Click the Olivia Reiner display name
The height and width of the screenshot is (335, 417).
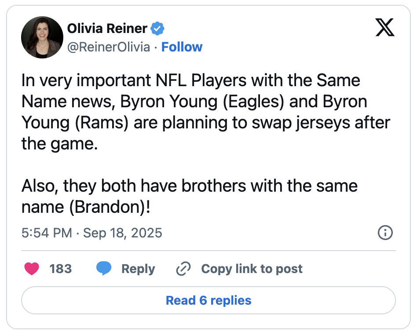(x=107, y=29)
